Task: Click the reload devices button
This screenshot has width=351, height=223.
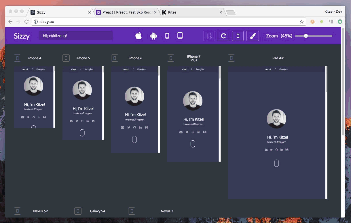Action: (x=223, y=36)
